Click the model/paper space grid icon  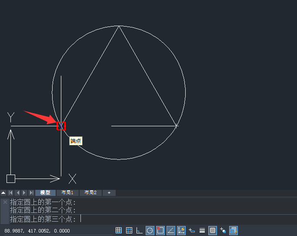(234, 230)
